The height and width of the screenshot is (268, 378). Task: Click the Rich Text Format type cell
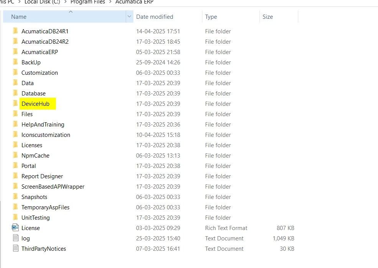[226, 228]
